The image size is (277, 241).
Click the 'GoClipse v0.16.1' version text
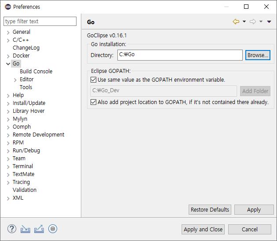(107, 36)
